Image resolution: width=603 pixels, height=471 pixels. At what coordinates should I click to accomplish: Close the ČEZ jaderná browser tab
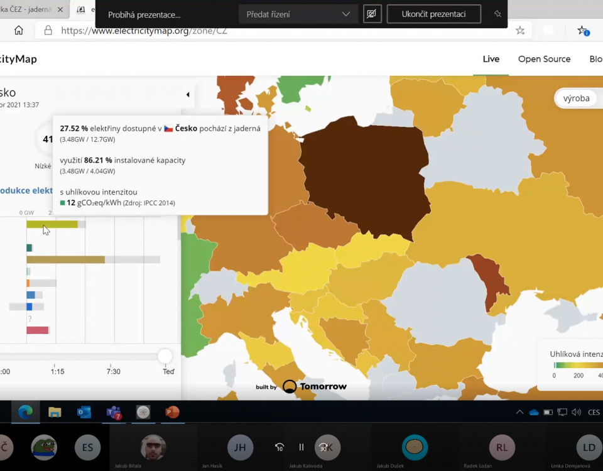pos(60,9)
